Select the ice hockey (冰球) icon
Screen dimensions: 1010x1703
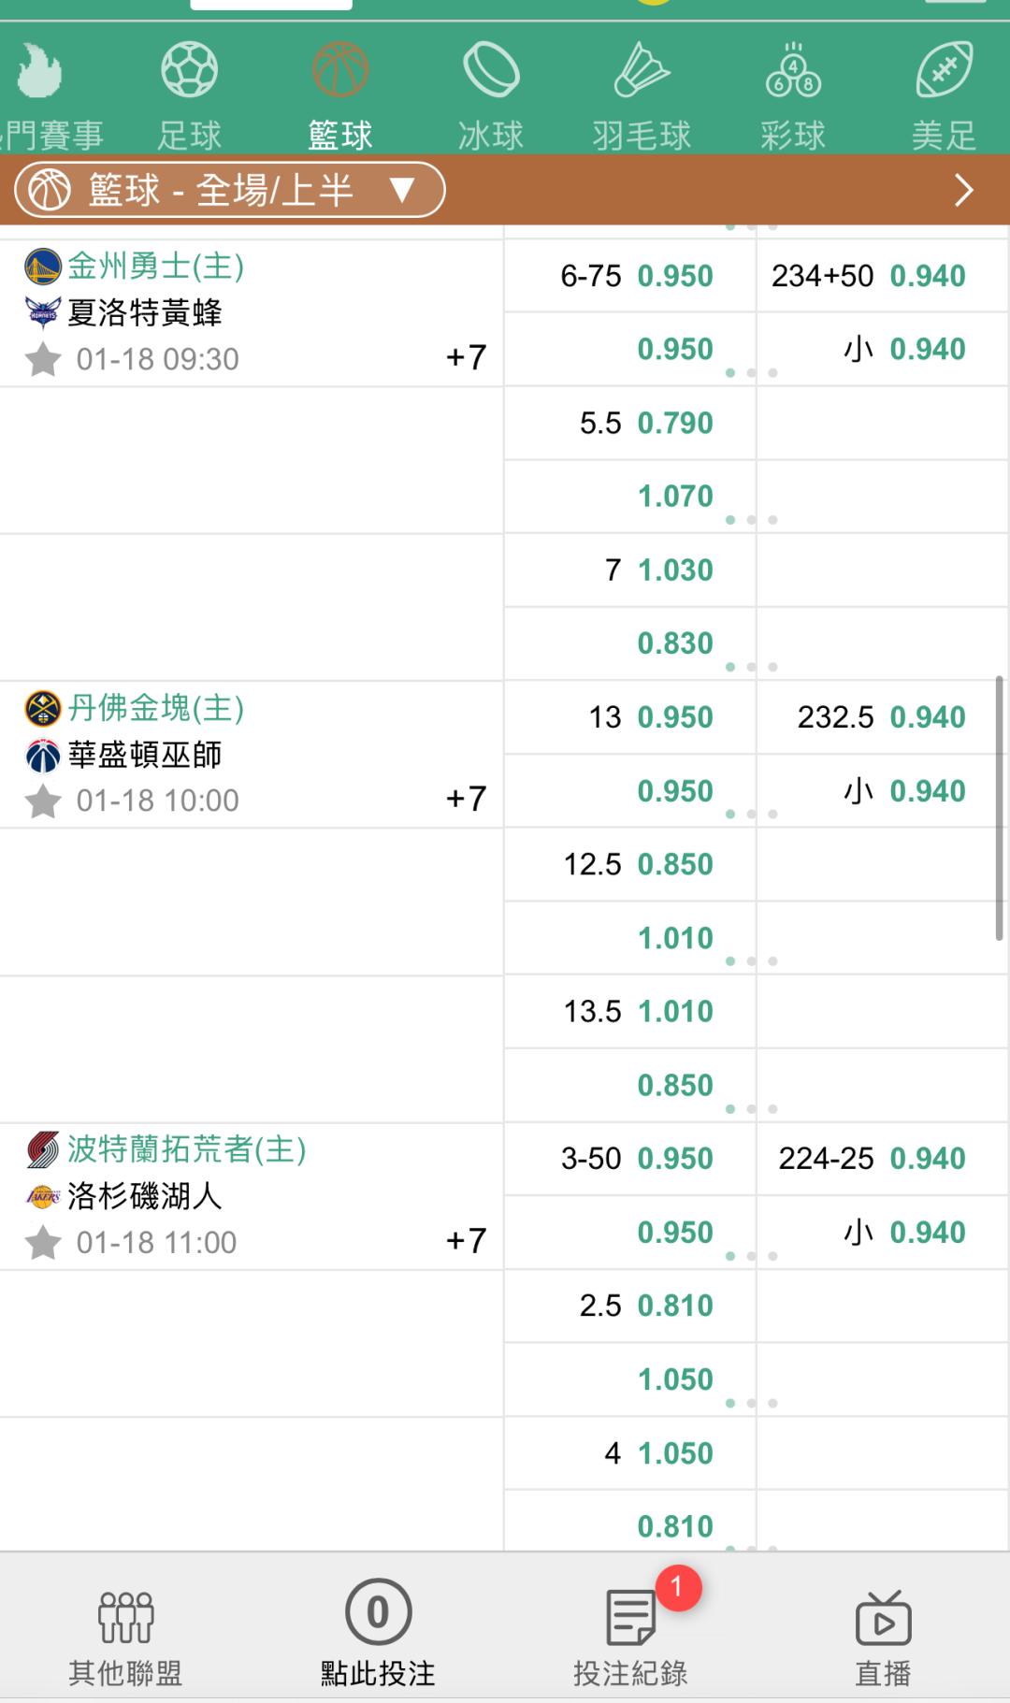(x=491, y=71)
